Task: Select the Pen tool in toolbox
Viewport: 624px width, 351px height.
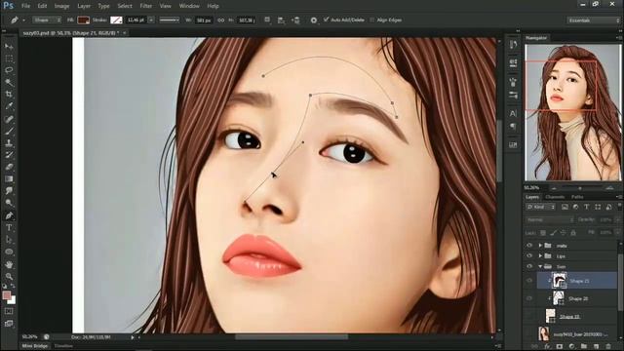Action: pos(9,215)
